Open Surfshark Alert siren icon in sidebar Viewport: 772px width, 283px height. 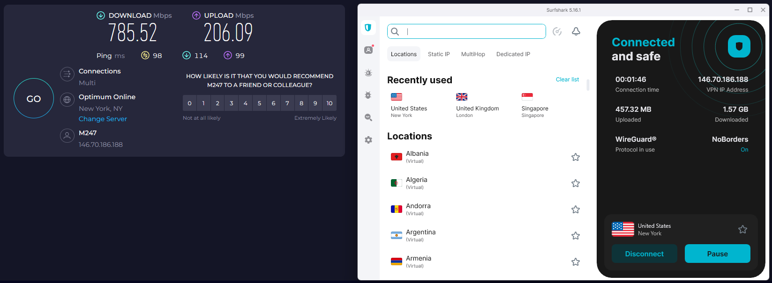(x=368, y=73)
